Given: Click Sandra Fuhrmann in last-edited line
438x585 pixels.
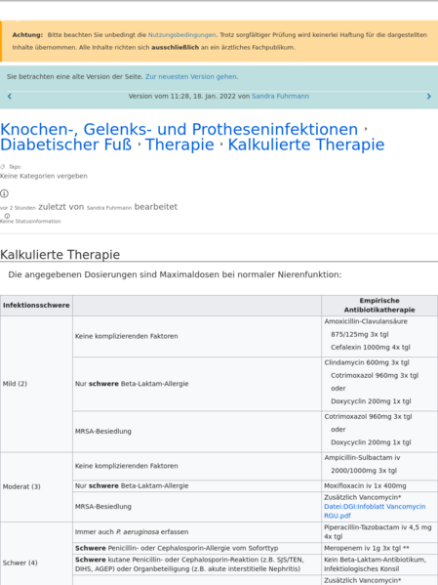Looking at the screenshot, I should [109, 208].
